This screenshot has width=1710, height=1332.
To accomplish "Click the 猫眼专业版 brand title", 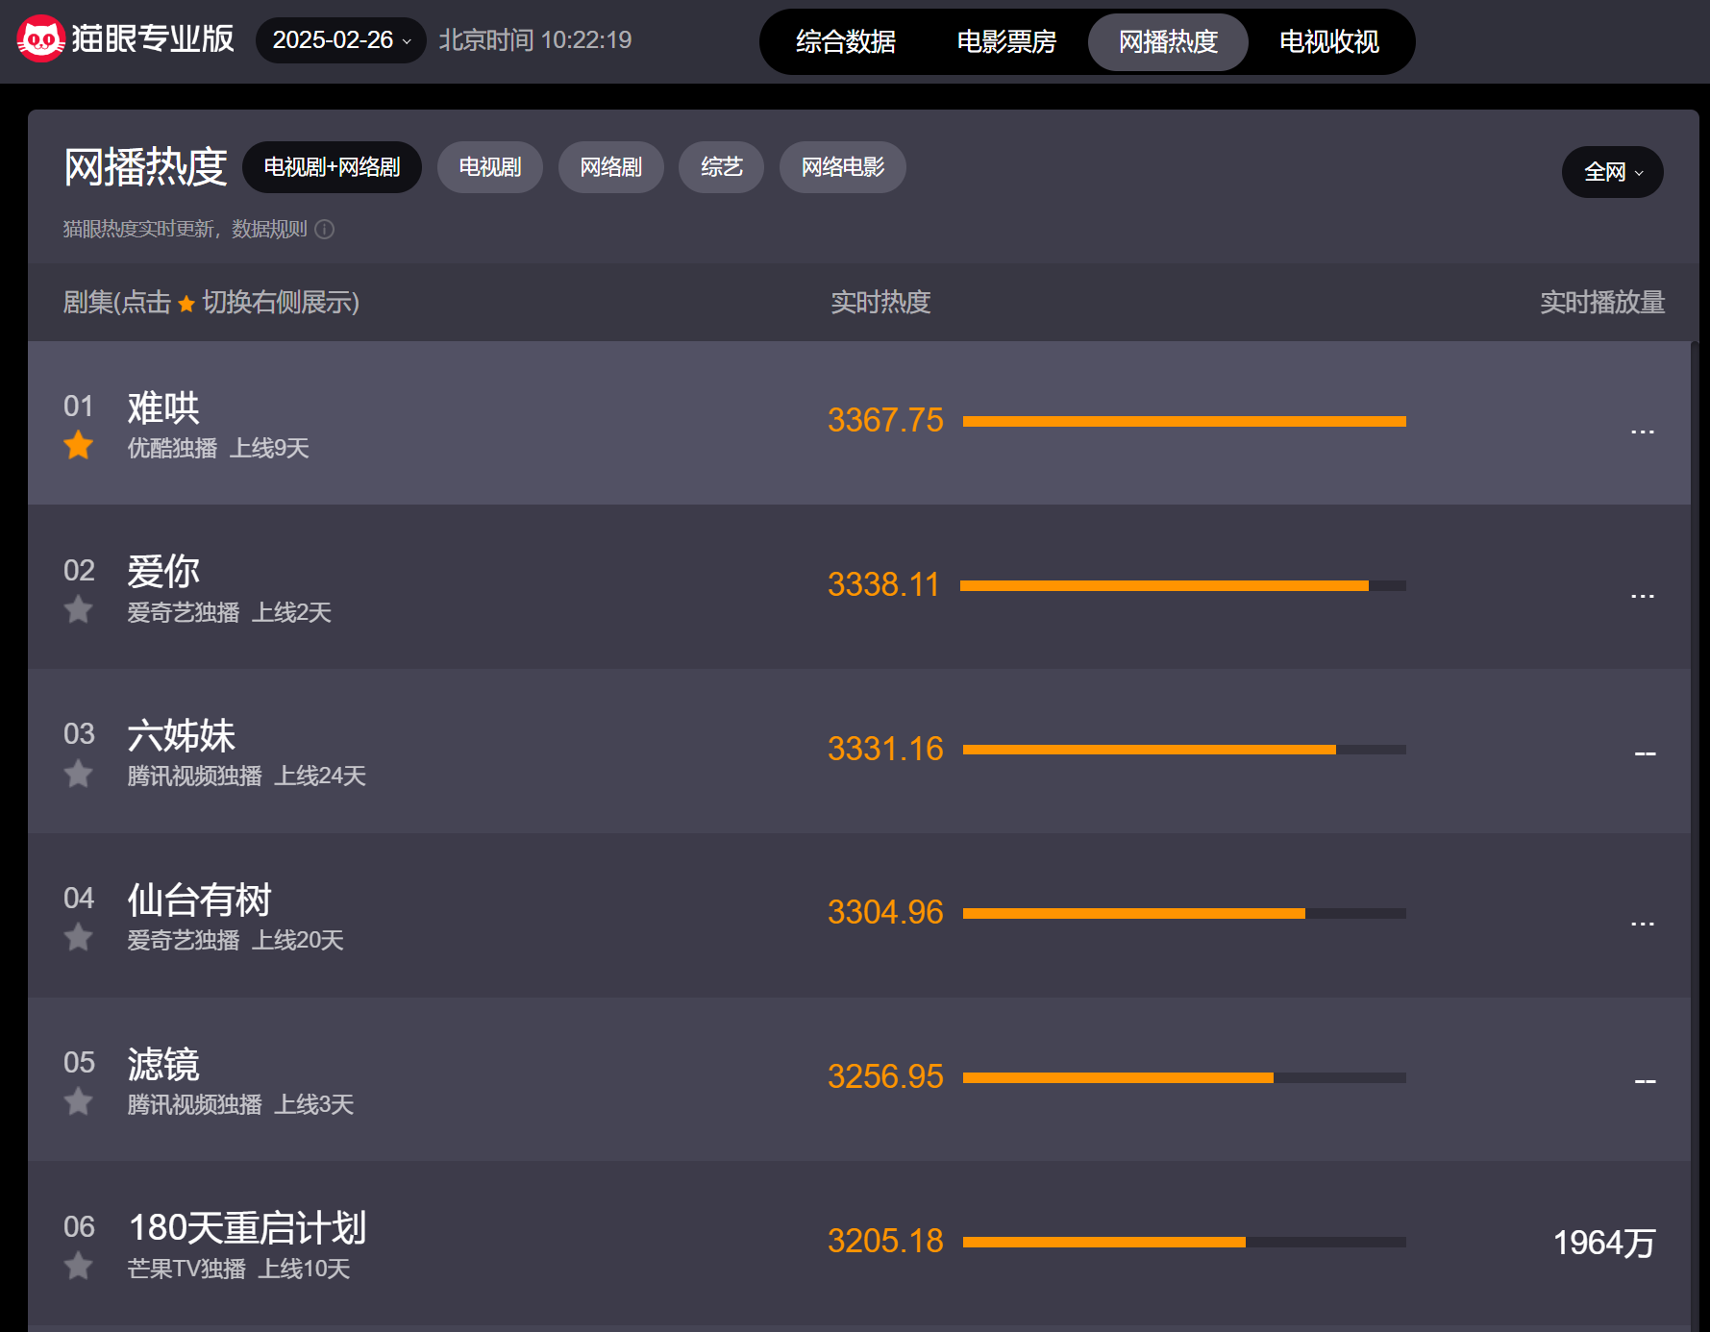I will [152, 38].
